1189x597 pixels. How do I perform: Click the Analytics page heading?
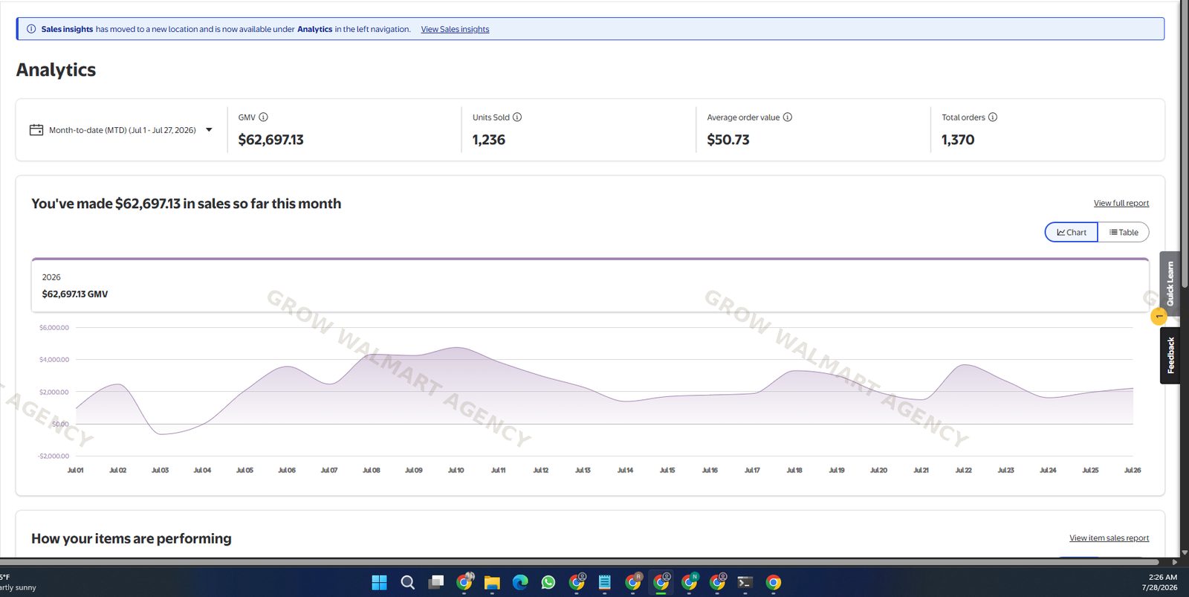click(56, 70)
